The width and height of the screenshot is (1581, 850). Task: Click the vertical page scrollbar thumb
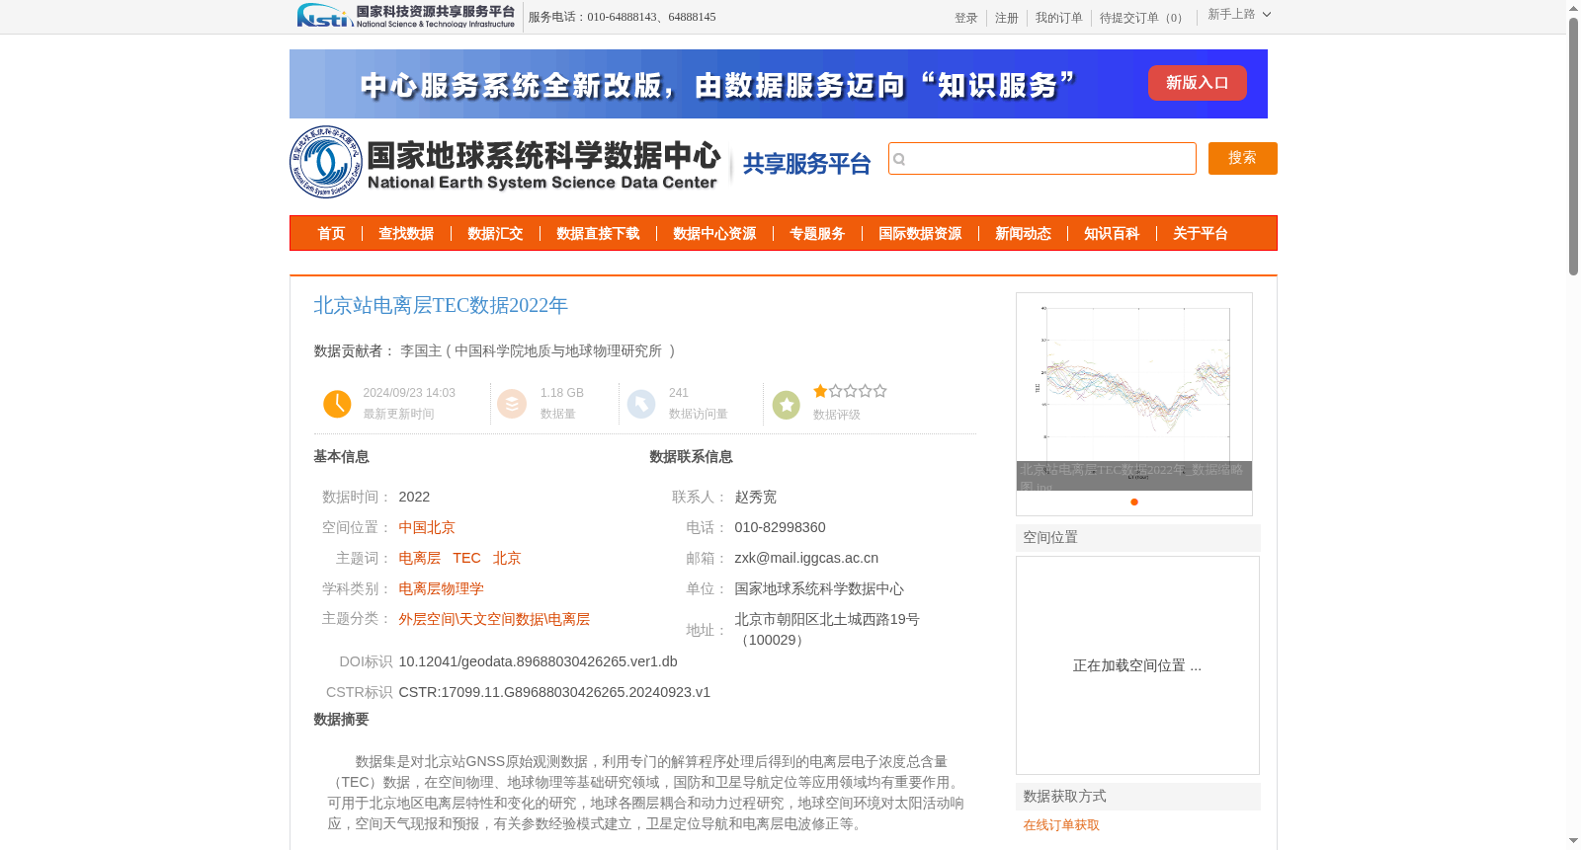click(x=1573, y=148)
